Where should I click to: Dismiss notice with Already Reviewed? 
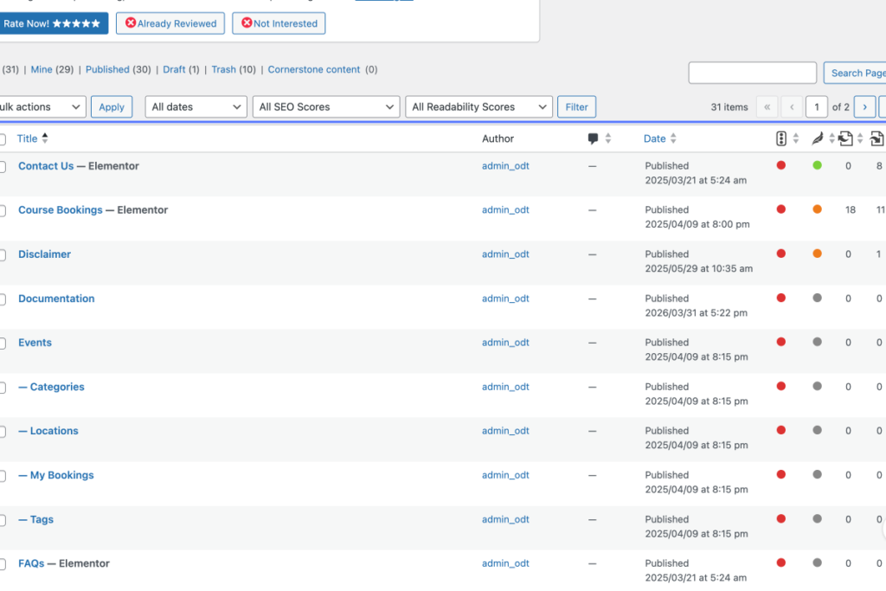tap(170, 23)
